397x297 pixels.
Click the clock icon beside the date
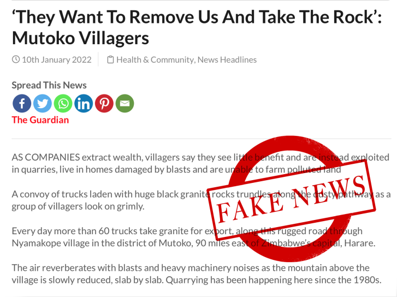tap(16, 60)
